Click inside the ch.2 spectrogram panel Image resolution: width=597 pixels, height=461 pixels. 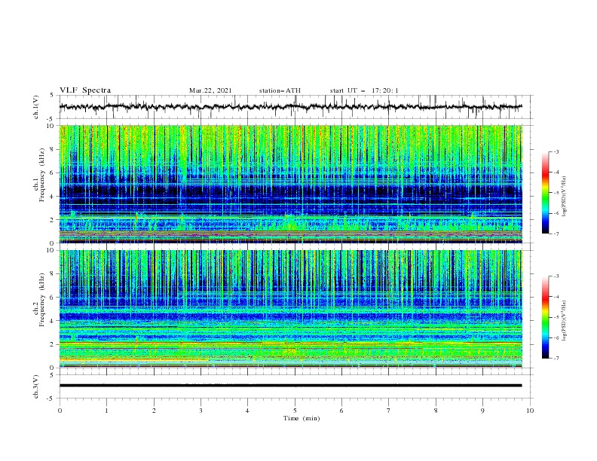(x=291, y=309)
